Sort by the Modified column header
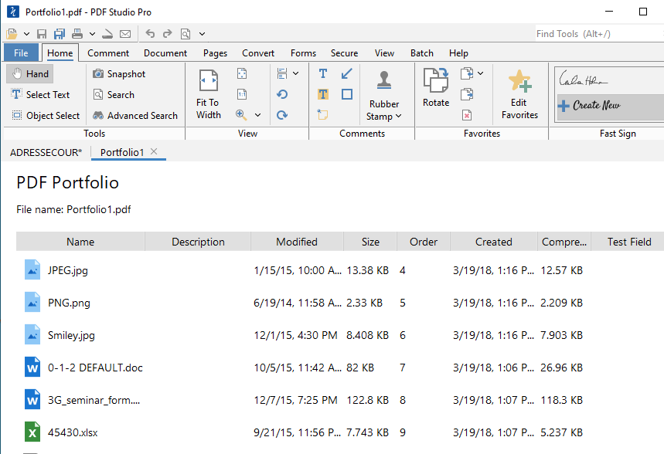The width and height of the screenshot is (664, 454). [x=297, y=242]
